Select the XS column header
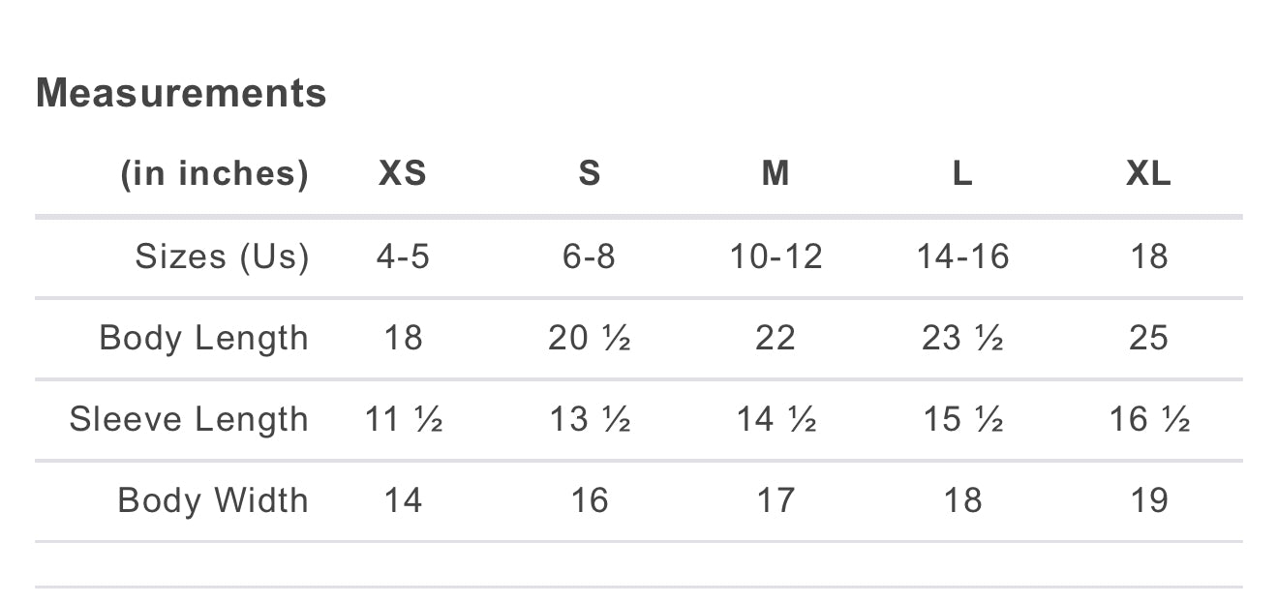The height and width of the screenshot is (603, 1278). point(402,174)
